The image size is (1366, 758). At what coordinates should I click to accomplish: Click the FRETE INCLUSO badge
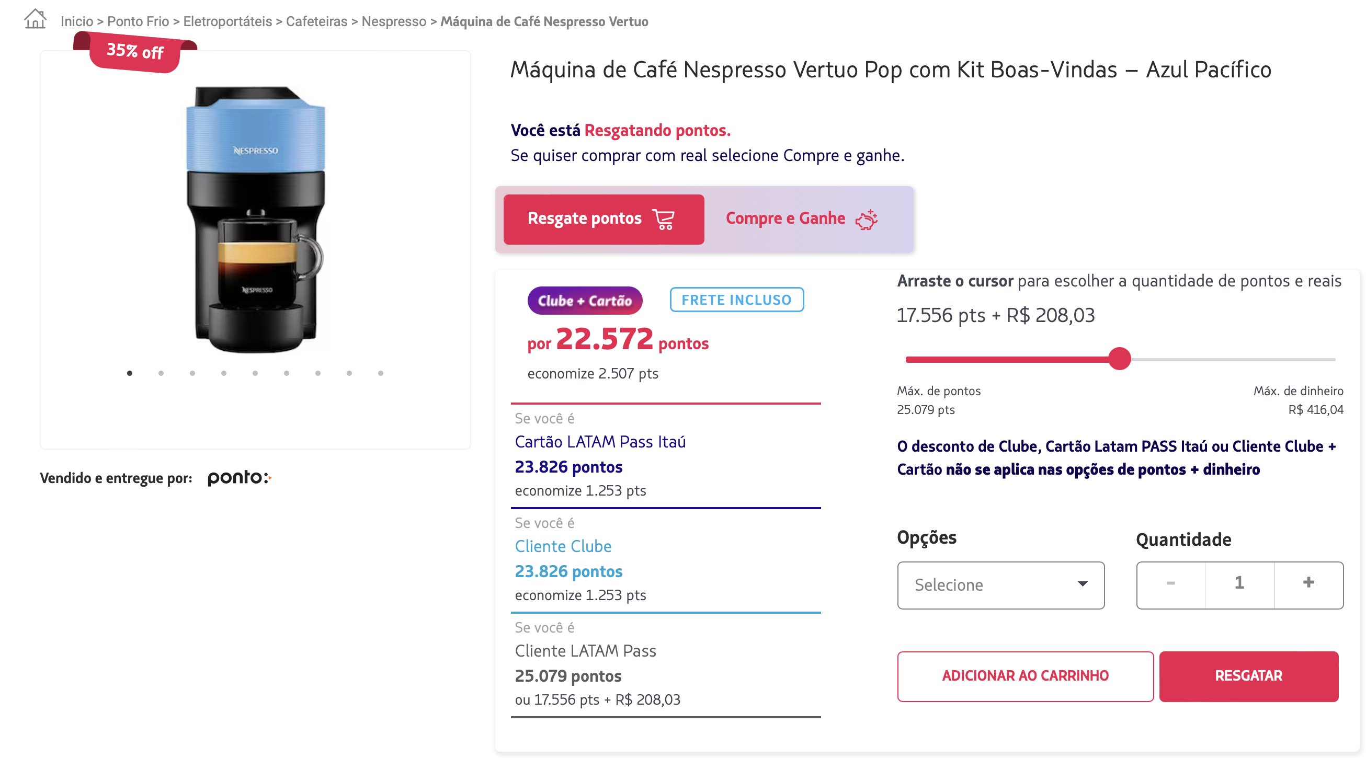pos(736,300)
